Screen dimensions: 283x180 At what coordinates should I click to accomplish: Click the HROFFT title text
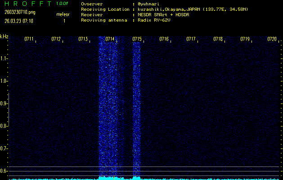click(27, 4)
